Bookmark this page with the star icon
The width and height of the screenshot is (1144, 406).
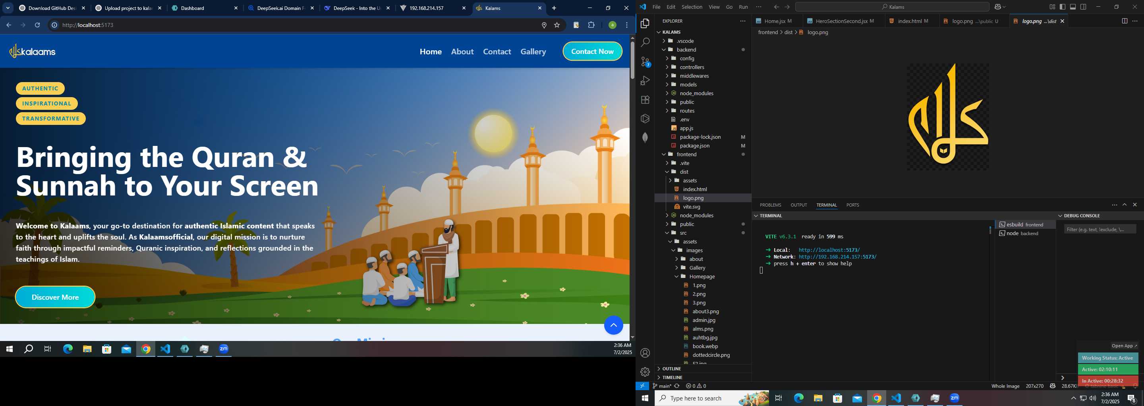click(557, 25)
